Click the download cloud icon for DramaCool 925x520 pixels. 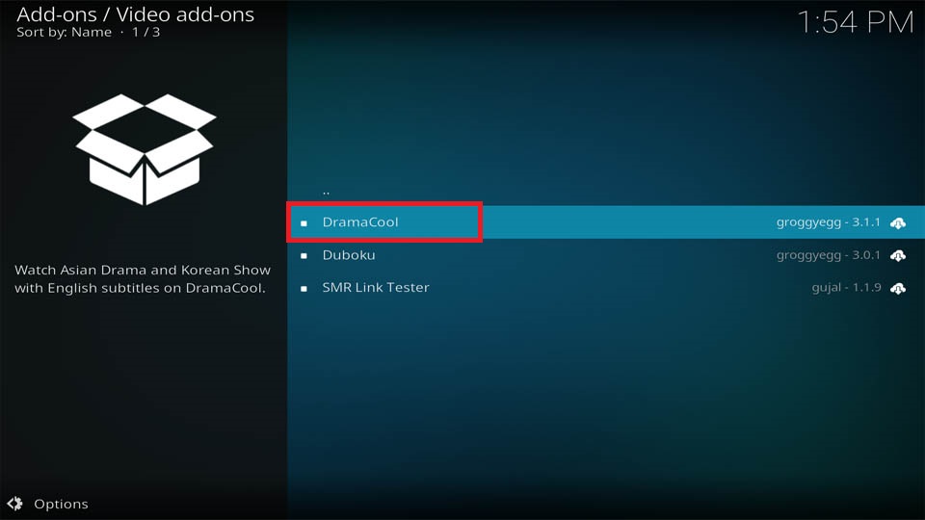pyautogui.click(x=898, y=222)
